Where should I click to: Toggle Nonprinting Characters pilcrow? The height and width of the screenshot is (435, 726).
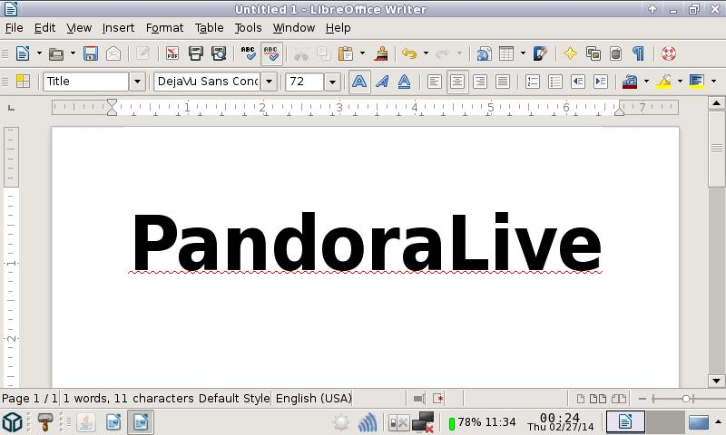pyautogui.click(x=639, y=53)
